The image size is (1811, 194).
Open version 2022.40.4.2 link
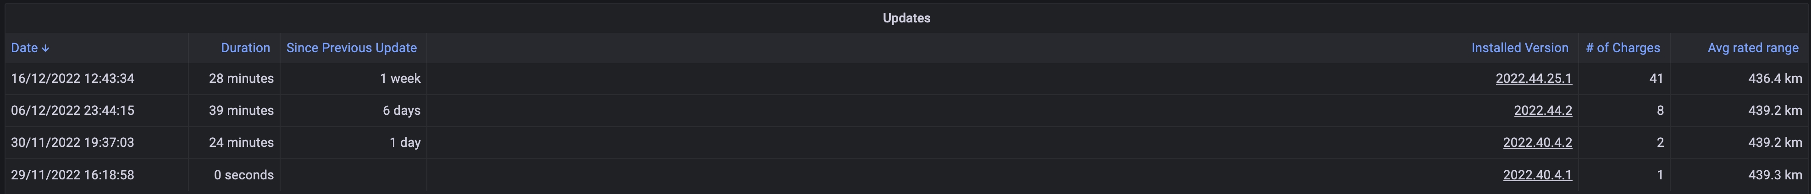(x=1537, y=142)
